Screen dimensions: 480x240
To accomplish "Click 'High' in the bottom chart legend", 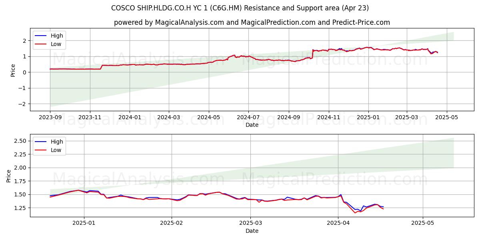I will pos(57,142).
